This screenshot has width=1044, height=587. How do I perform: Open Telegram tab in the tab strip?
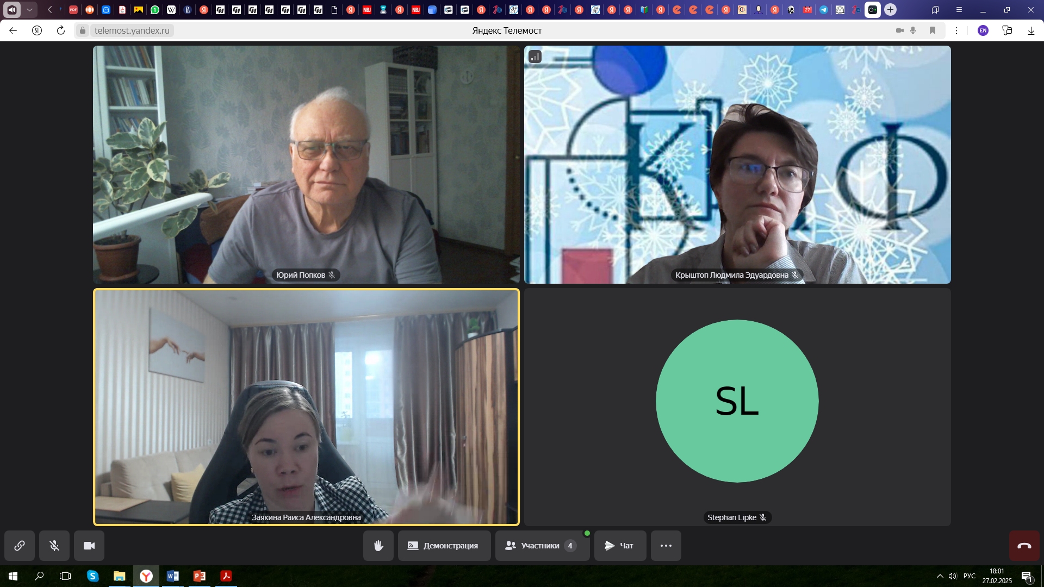pyautogui.click(x=824, y=10)
